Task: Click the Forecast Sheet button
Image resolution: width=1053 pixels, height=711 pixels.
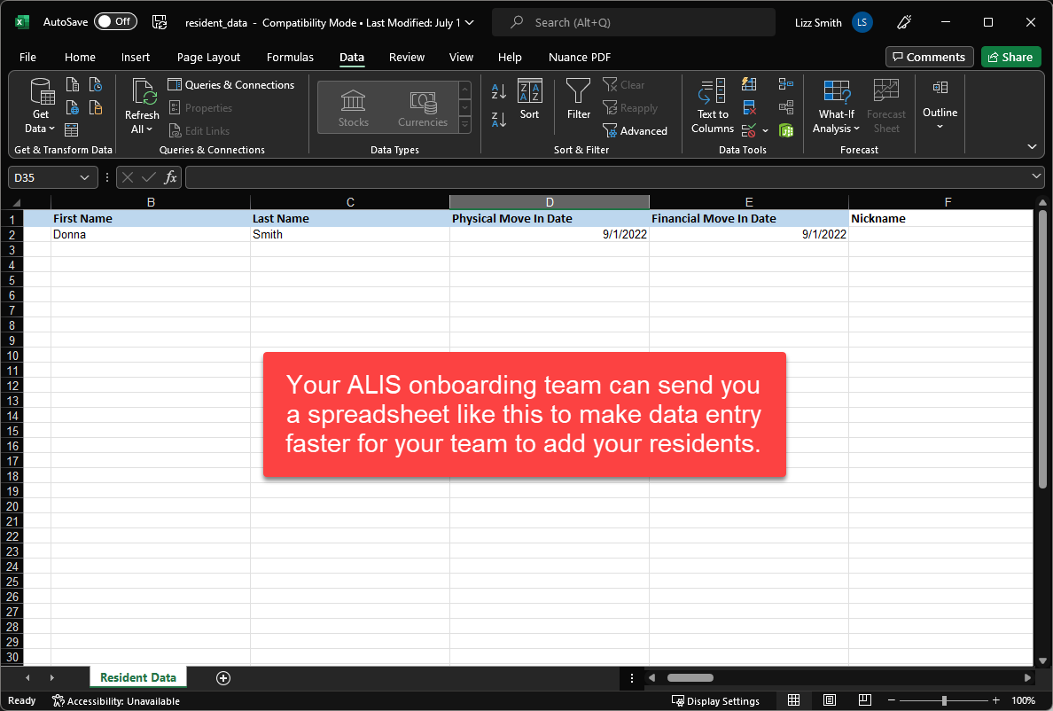Action: click(885, 106)
